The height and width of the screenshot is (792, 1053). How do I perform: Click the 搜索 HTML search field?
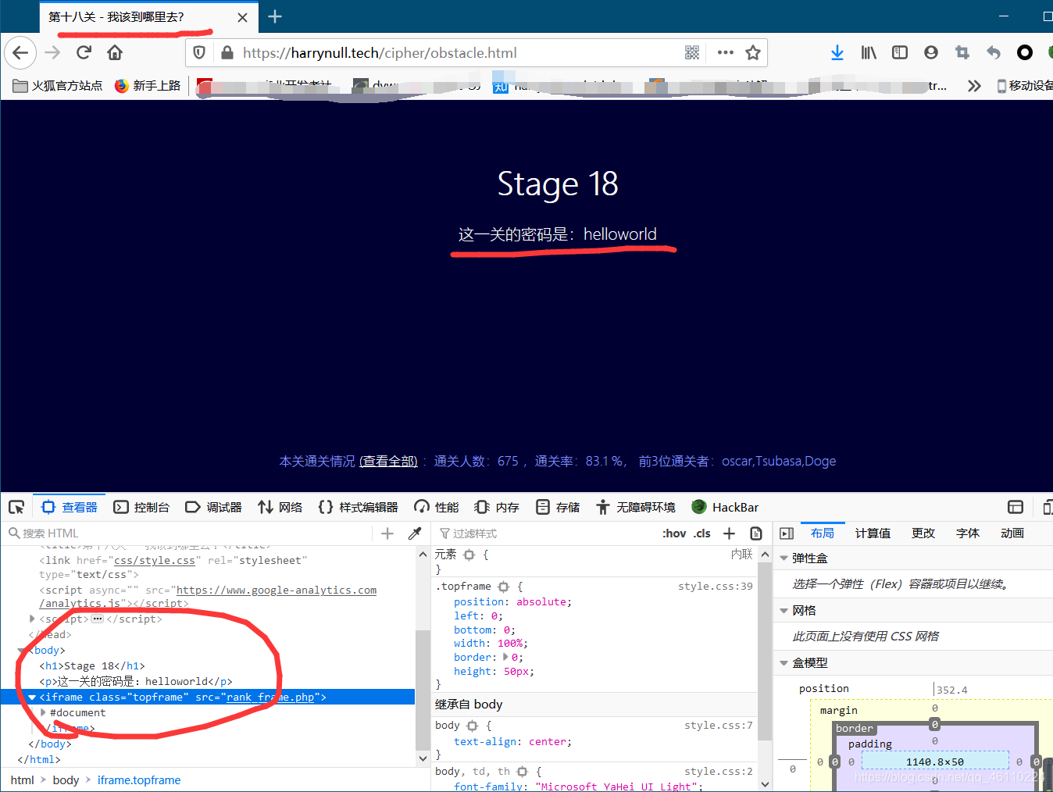click(x=187, y=533)
